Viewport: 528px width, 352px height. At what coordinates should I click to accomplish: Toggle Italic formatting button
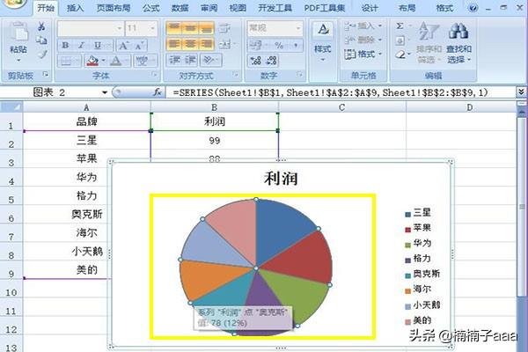81,46
